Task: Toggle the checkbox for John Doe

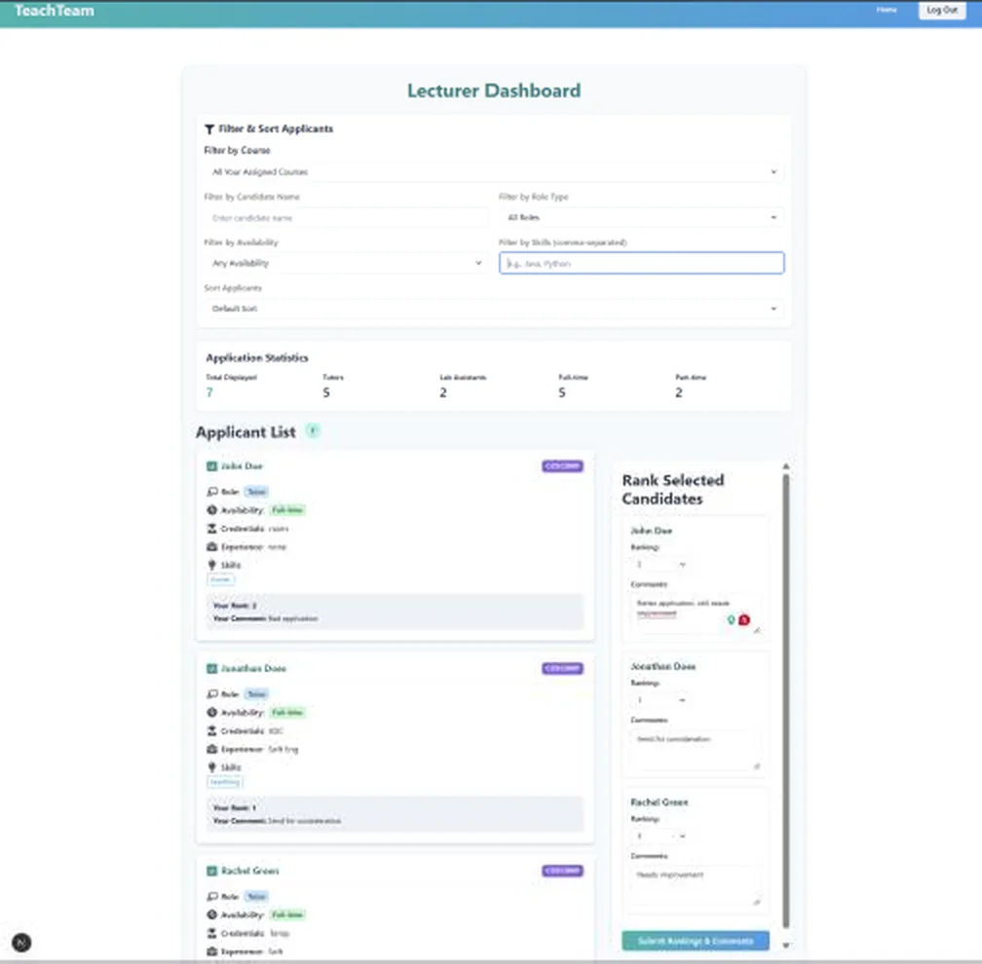Action: pos(211,466)
